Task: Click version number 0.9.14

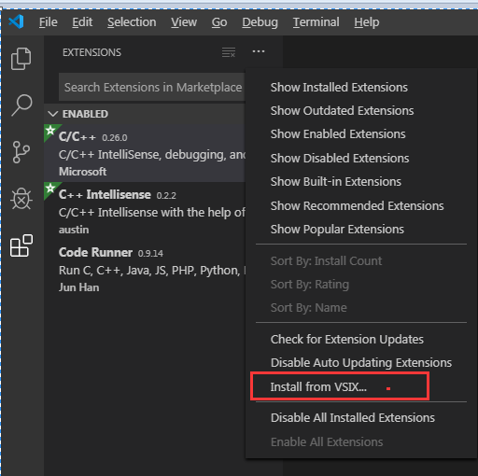Action: (150, 254)
